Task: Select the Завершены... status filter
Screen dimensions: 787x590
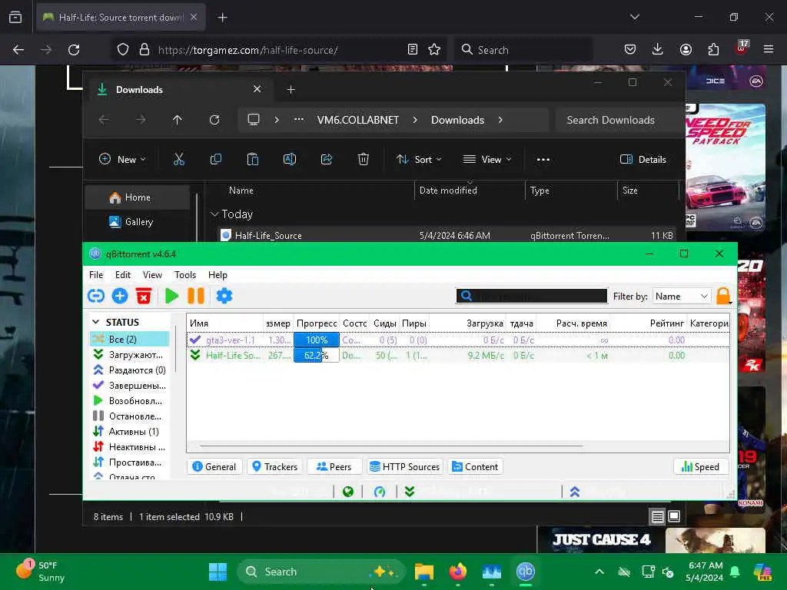Action: (x=129, y=386)
